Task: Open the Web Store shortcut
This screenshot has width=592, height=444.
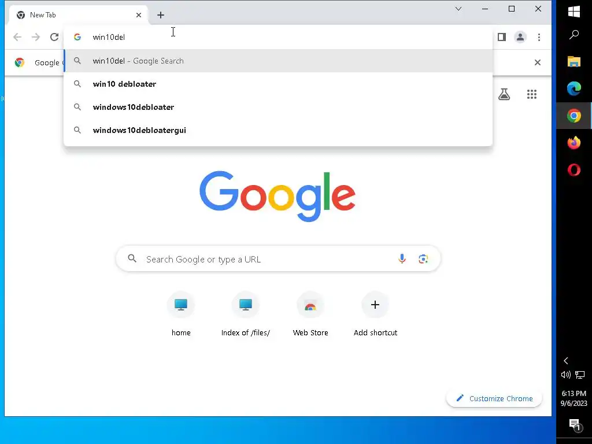Action: [x=310, y=314]
